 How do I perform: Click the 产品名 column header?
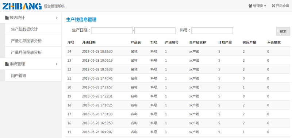[x=136, y=42]
